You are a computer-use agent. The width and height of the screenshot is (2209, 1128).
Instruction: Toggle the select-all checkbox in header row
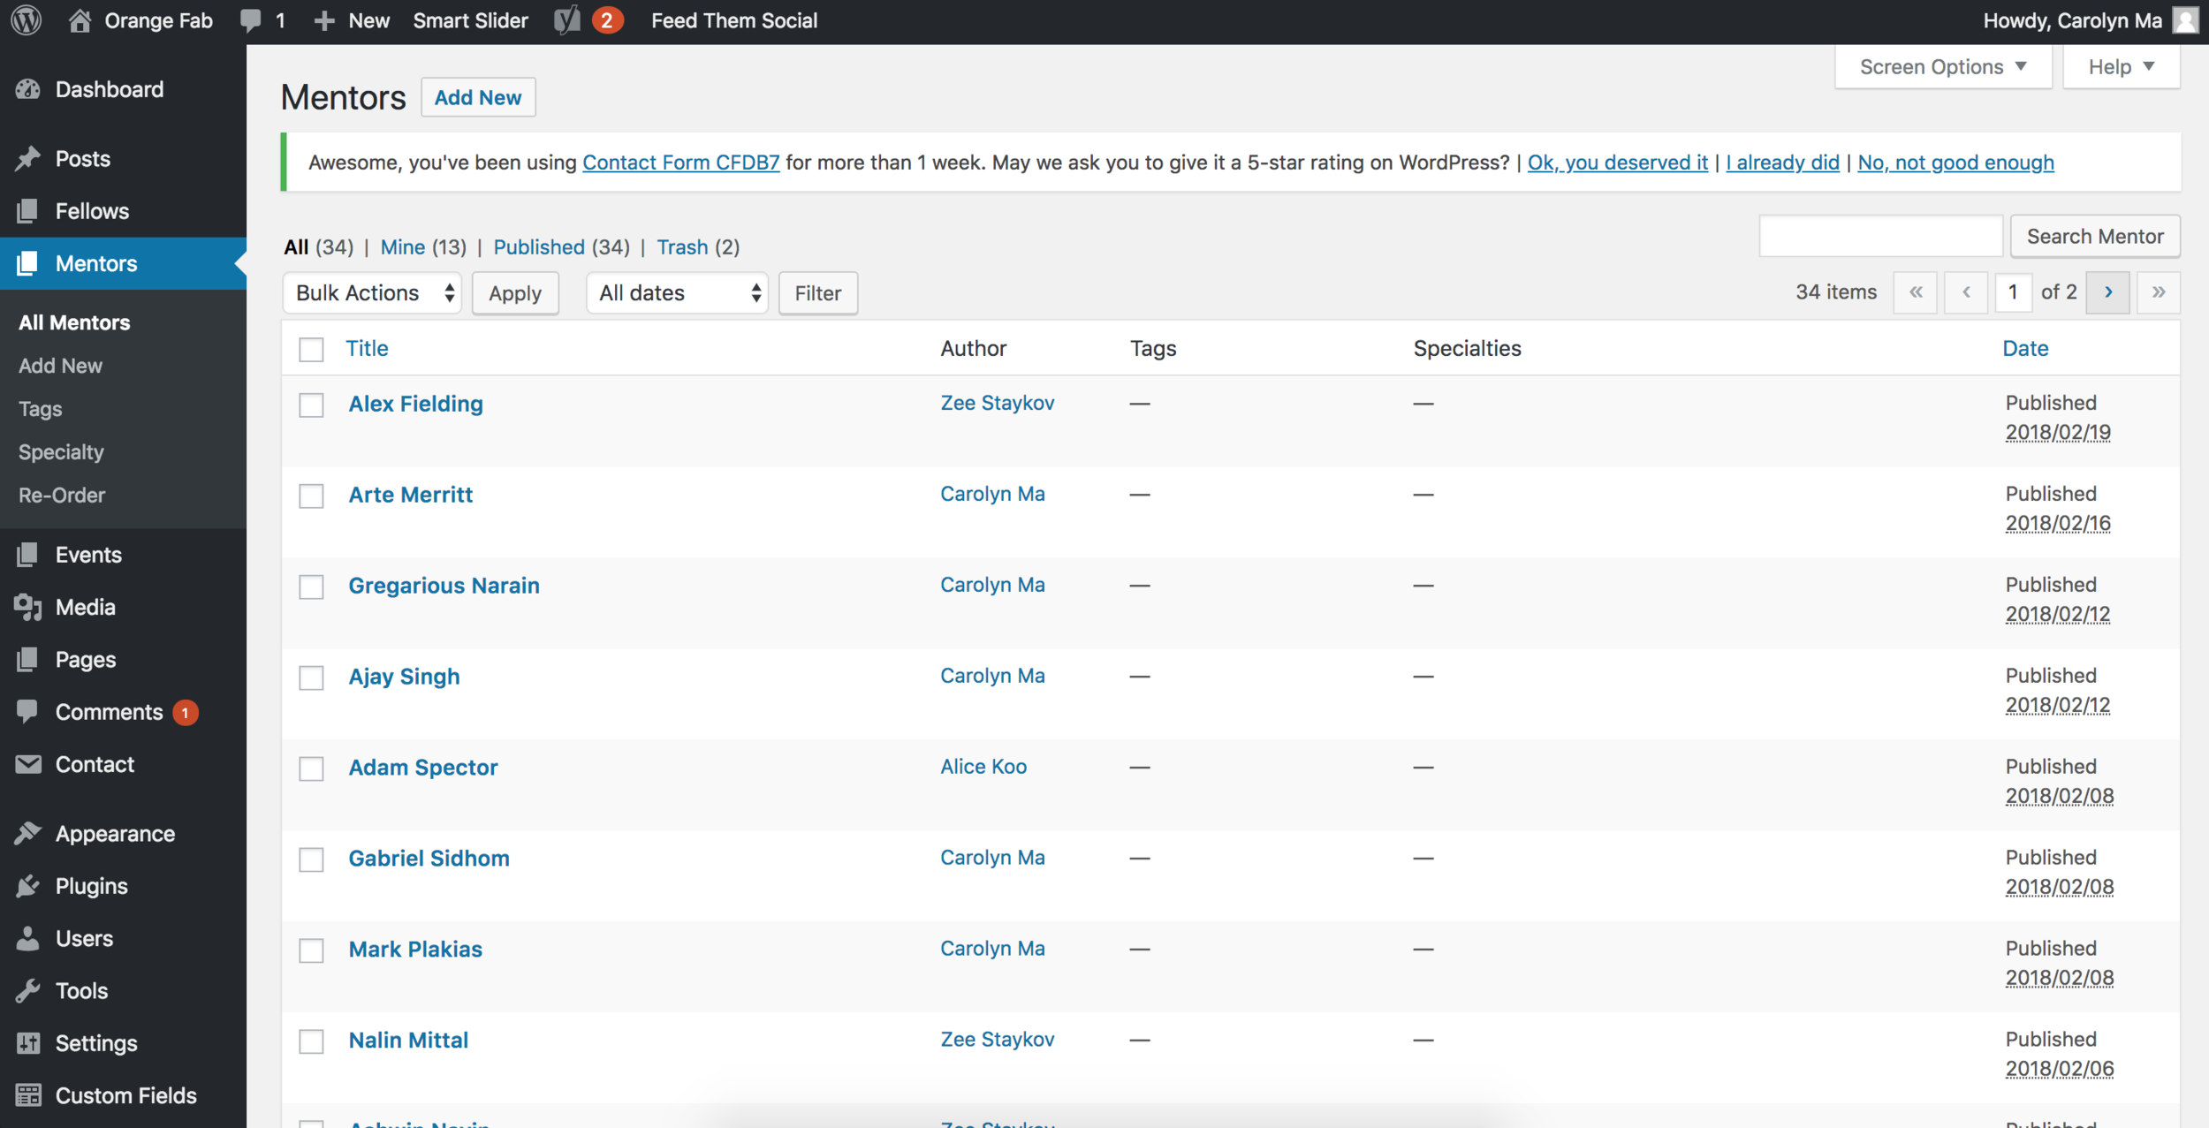point(311,350)
